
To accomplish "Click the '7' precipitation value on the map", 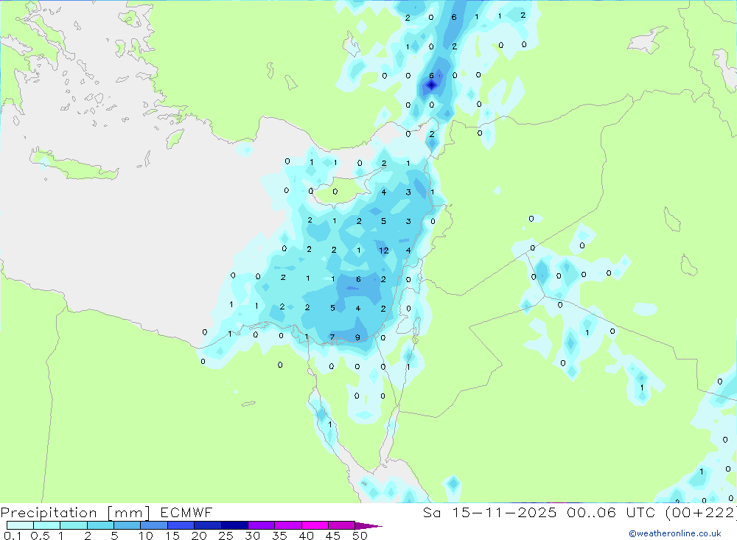I will pos(332,337).
